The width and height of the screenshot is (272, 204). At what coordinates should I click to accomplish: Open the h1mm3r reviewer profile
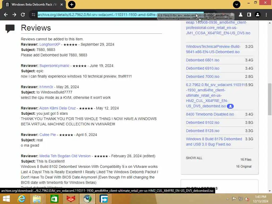46,87
